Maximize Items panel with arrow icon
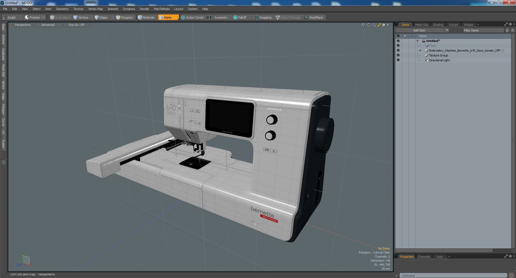516x278 pixels. 506,24
